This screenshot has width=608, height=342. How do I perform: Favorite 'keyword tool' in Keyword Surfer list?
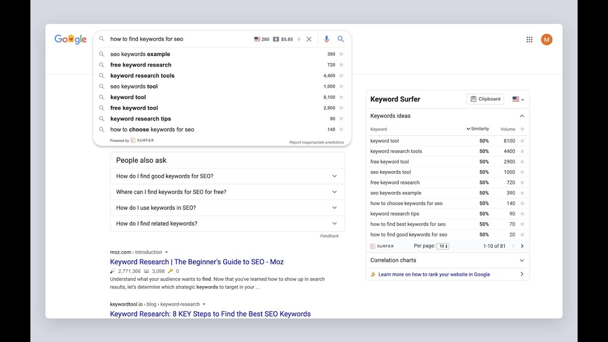tap(522, 141)
